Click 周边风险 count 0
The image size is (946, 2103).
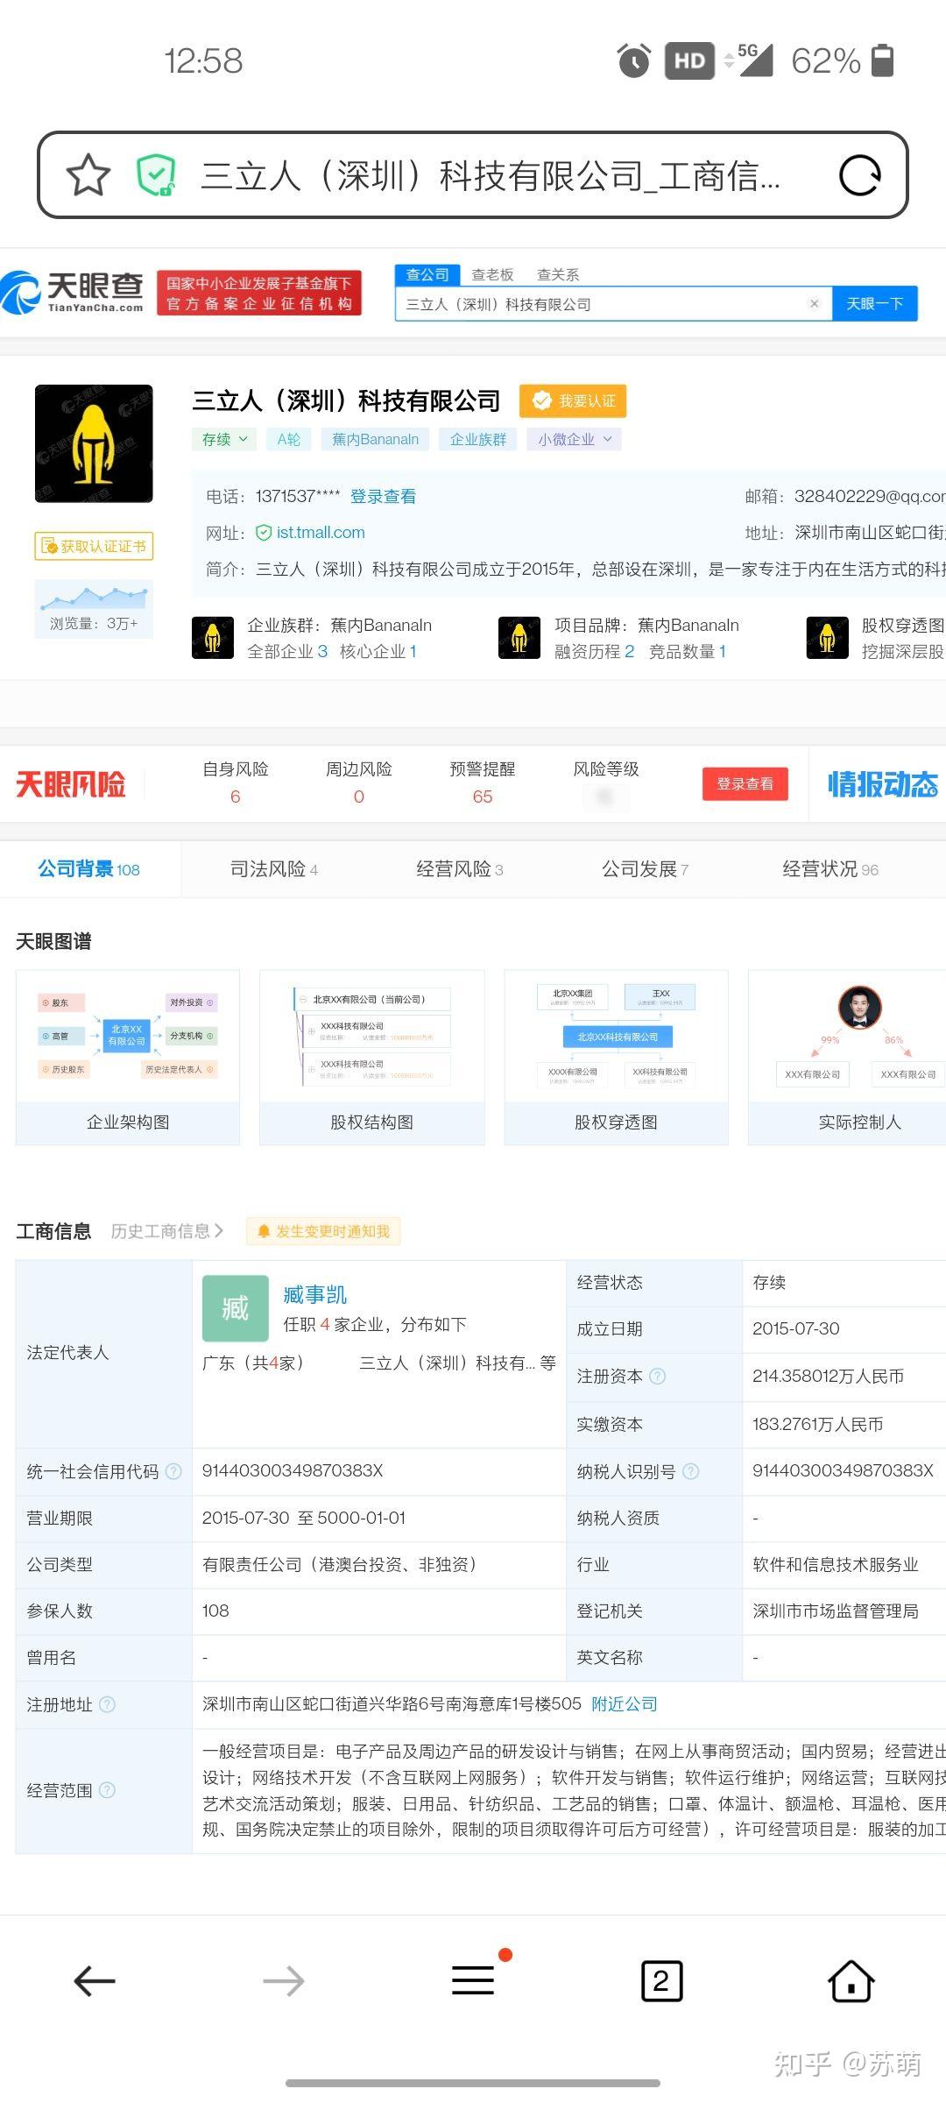(358, 797)
